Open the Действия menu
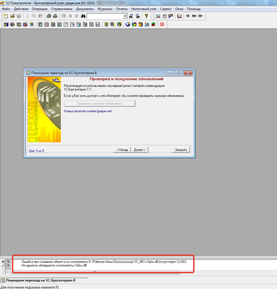 (x=21, y=9)
